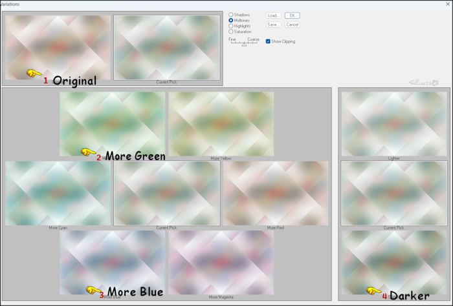Choose the More Blue thumbnail
Viewport: 453px width, 306px height.
[x=113, y=262]
